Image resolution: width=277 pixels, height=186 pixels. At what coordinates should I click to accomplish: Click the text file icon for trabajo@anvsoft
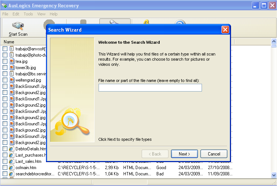[11, 49]
